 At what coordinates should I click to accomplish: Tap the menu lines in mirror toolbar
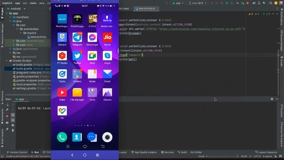coord(98,155)
